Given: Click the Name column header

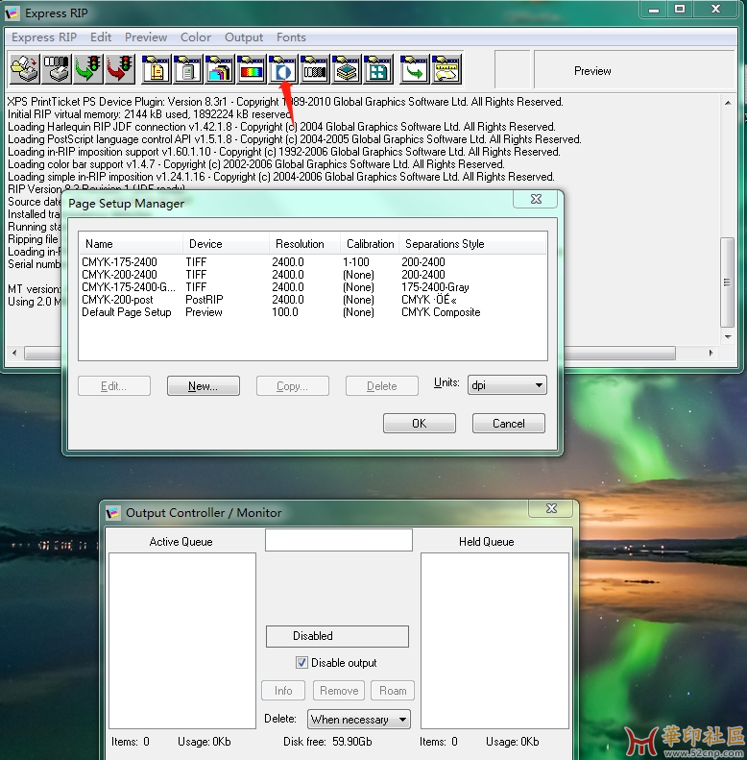Looking at the screenshot, I should (x=132, y=244).
